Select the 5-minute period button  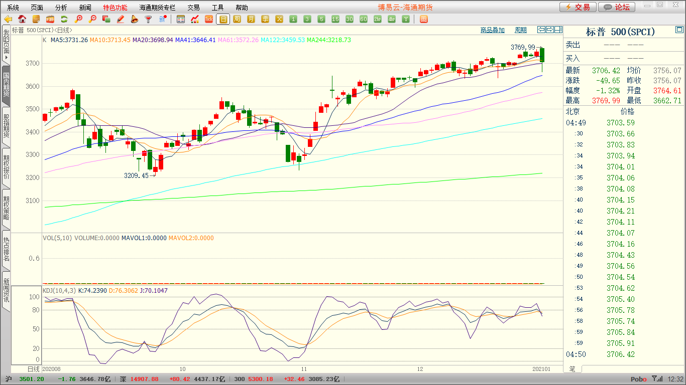[321, 20]
